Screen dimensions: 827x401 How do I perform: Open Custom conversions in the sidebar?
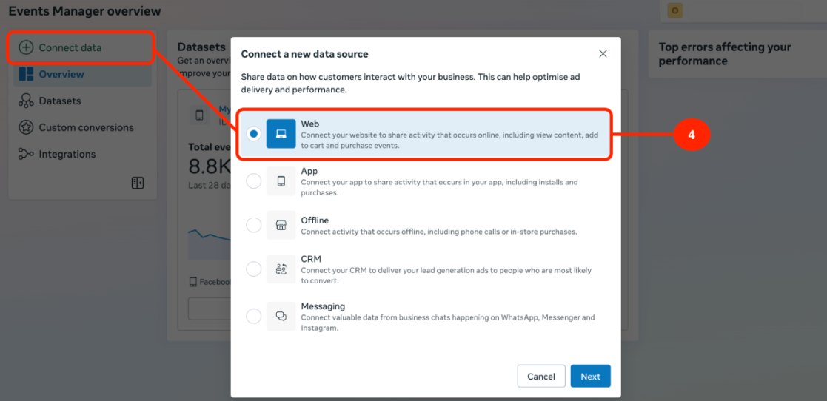point(82,127)
